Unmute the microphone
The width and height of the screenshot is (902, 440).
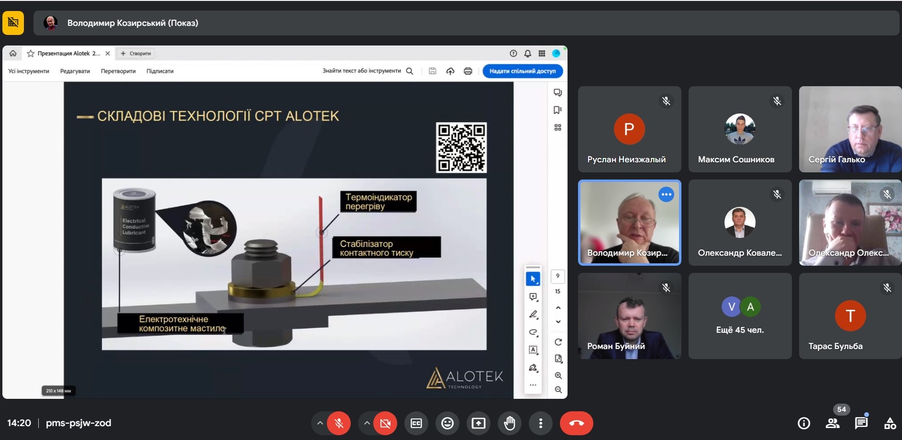339,423
